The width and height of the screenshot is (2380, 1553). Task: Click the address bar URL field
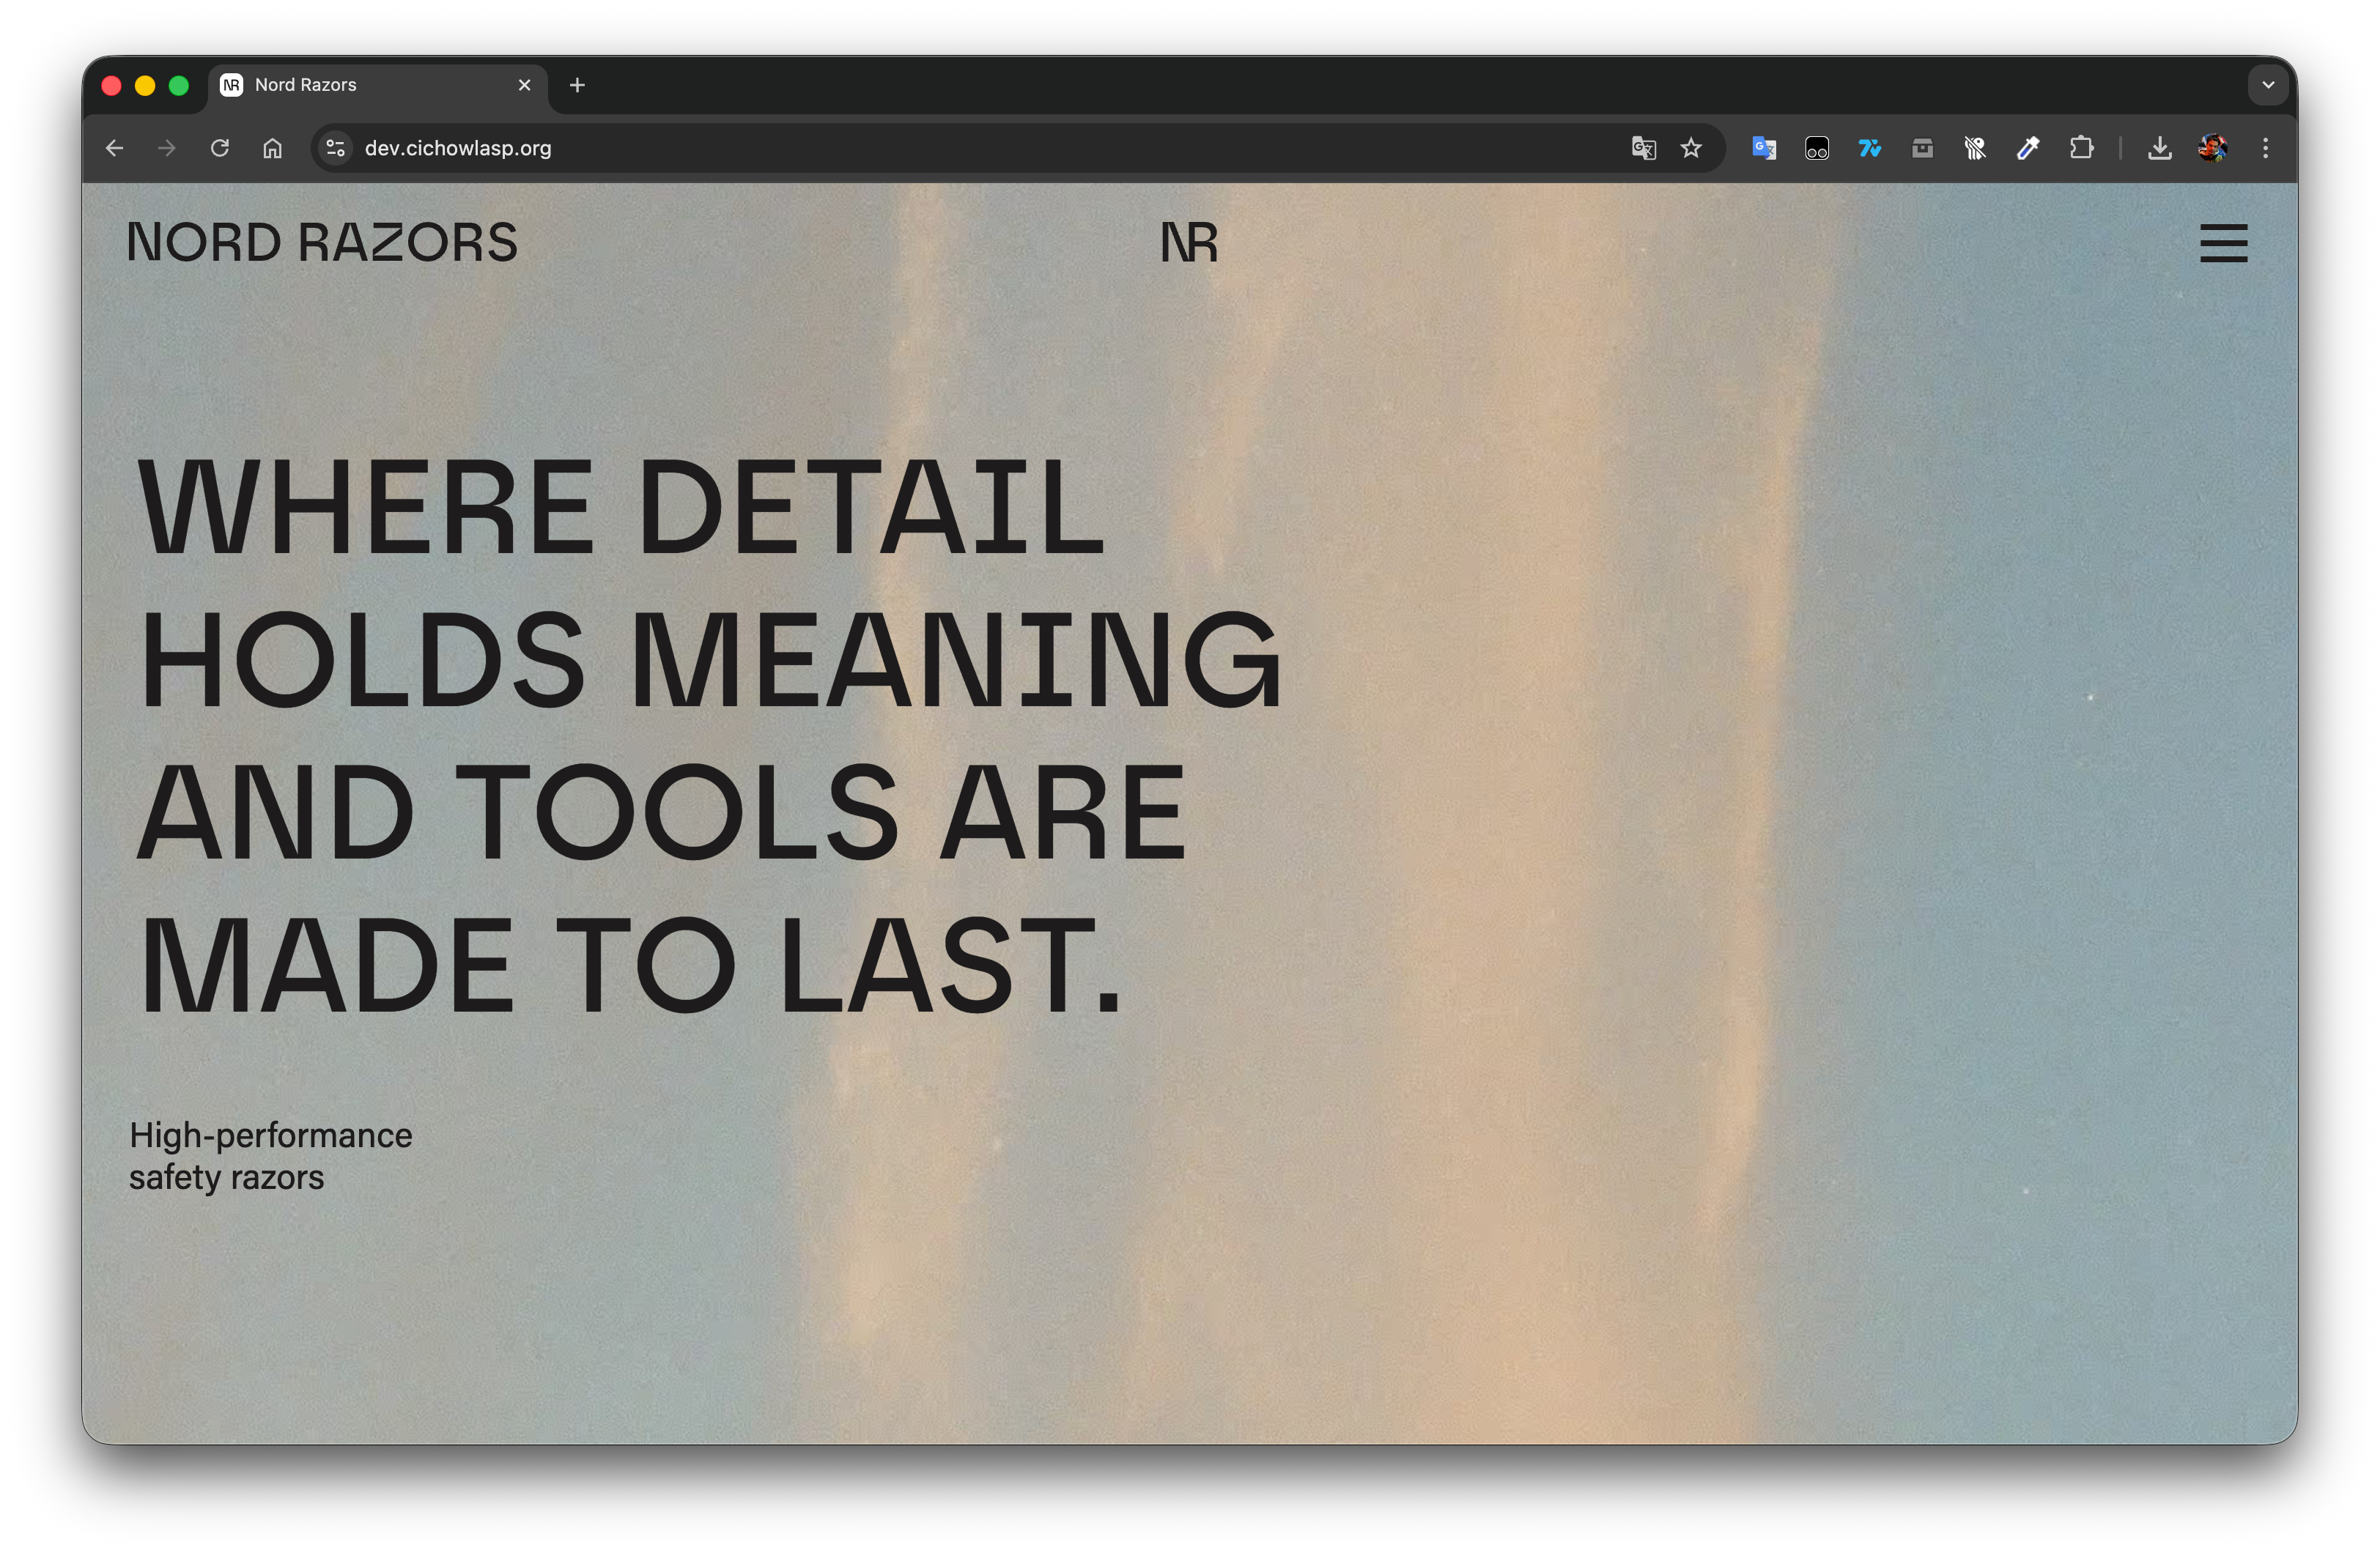900,149
